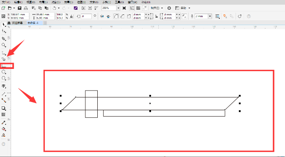
Task: Toggle the lock ratio padlock button
Action: click(71, 16)
